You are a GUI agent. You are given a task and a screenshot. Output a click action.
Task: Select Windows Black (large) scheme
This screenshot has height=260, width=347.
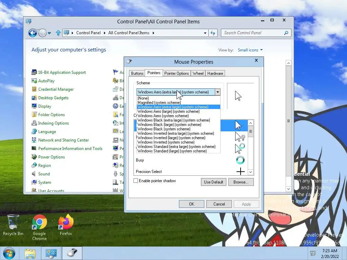(x=178, y=125)
